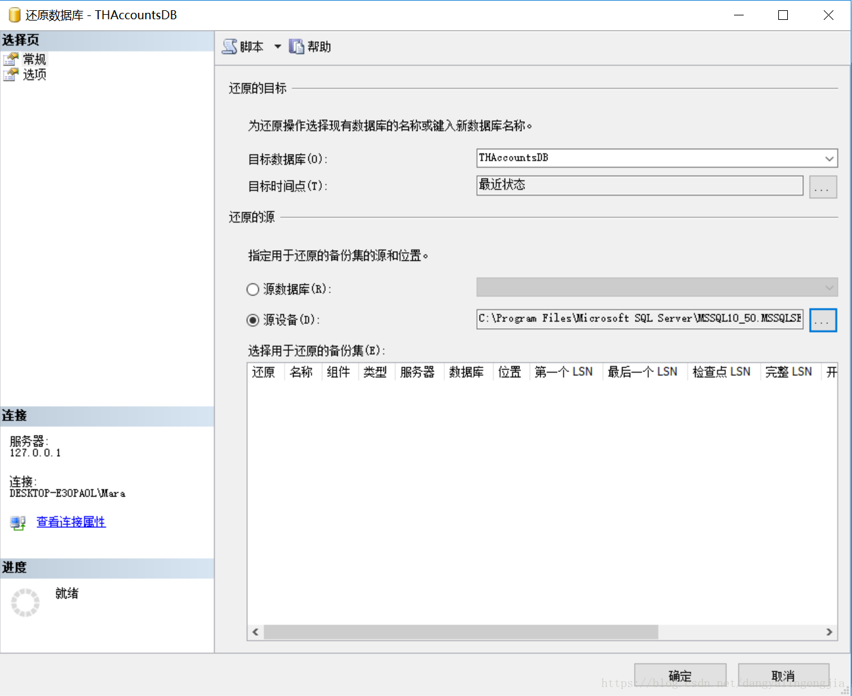Click the 服务器 column header
The height and width of the screenshot is (696, 852).
pos(419,372)
